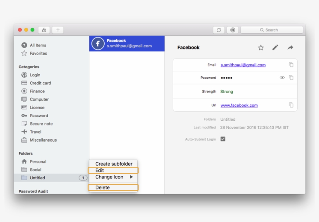This screenshot has width=319, height=222.
Task: Edit Facebook entry with pencil icon
Action: 275,47
